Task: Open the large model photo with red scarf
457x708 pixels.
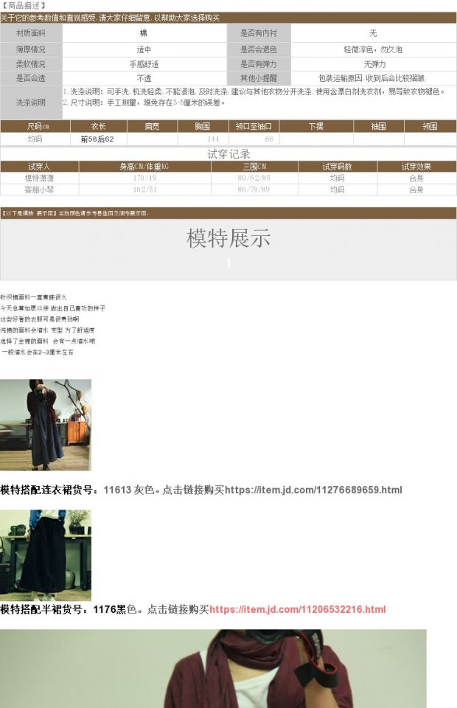Action: (213, 668)
